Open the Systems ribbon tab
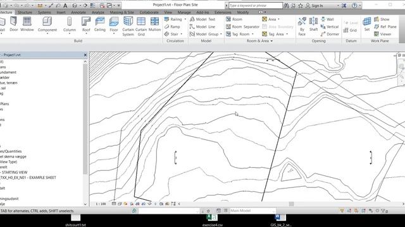 (44, 13)
